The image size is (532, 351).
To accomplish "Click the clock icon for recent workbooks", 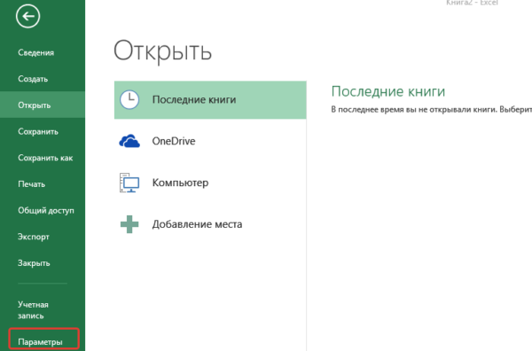I will 129,99.
